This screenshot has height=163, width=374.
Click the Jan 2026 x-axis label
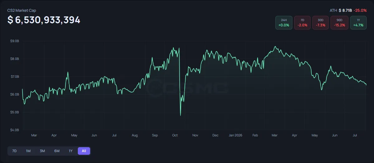[x=236, y=135]
